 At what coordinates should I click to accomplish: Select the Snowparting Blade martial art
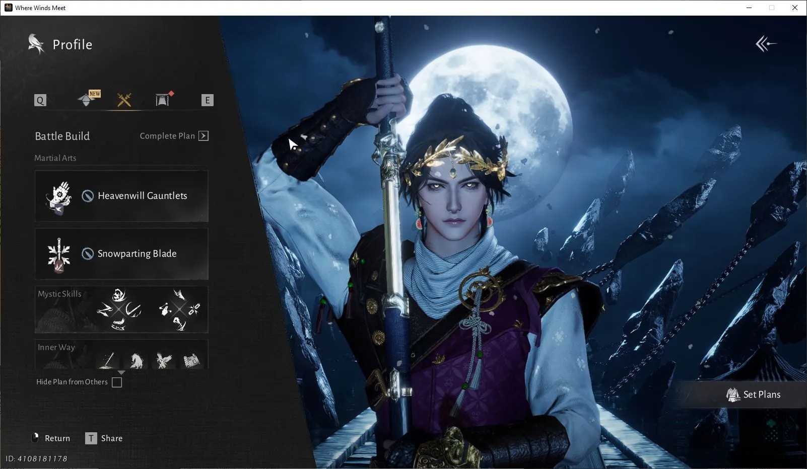121,254
